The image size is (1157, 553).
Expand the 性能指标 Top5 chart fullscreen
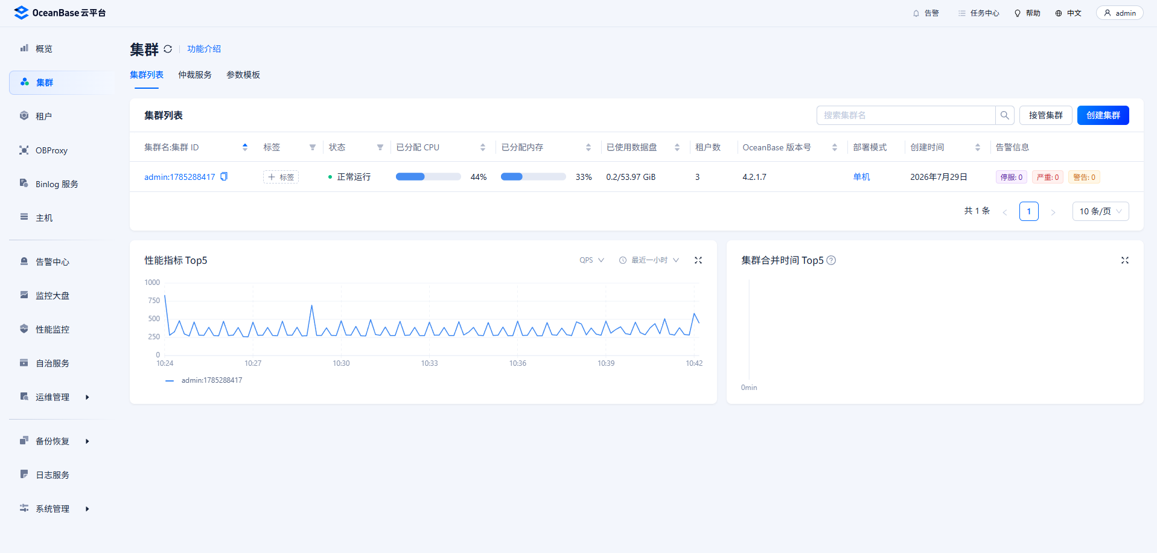[698, 260]
